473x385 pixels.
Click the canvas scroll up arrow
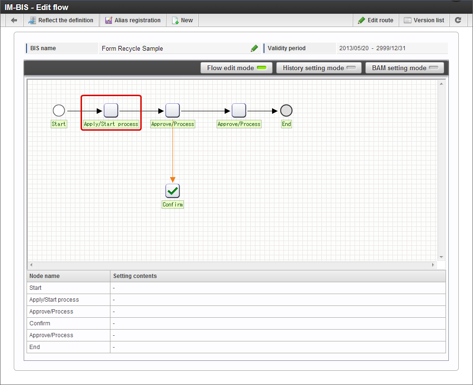pos(441,84)
